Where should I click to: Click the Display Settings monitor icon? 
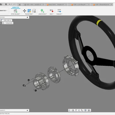coord(85,110)
